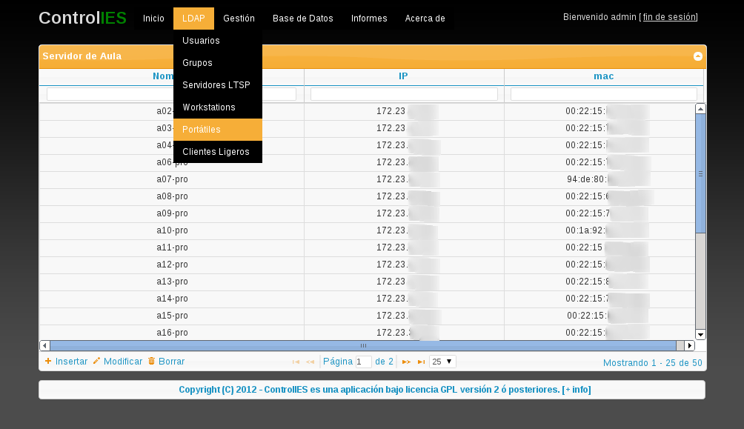Click the ControlIES logo
The width and height of the screenshot is (744, 429).
pos(82,18)
